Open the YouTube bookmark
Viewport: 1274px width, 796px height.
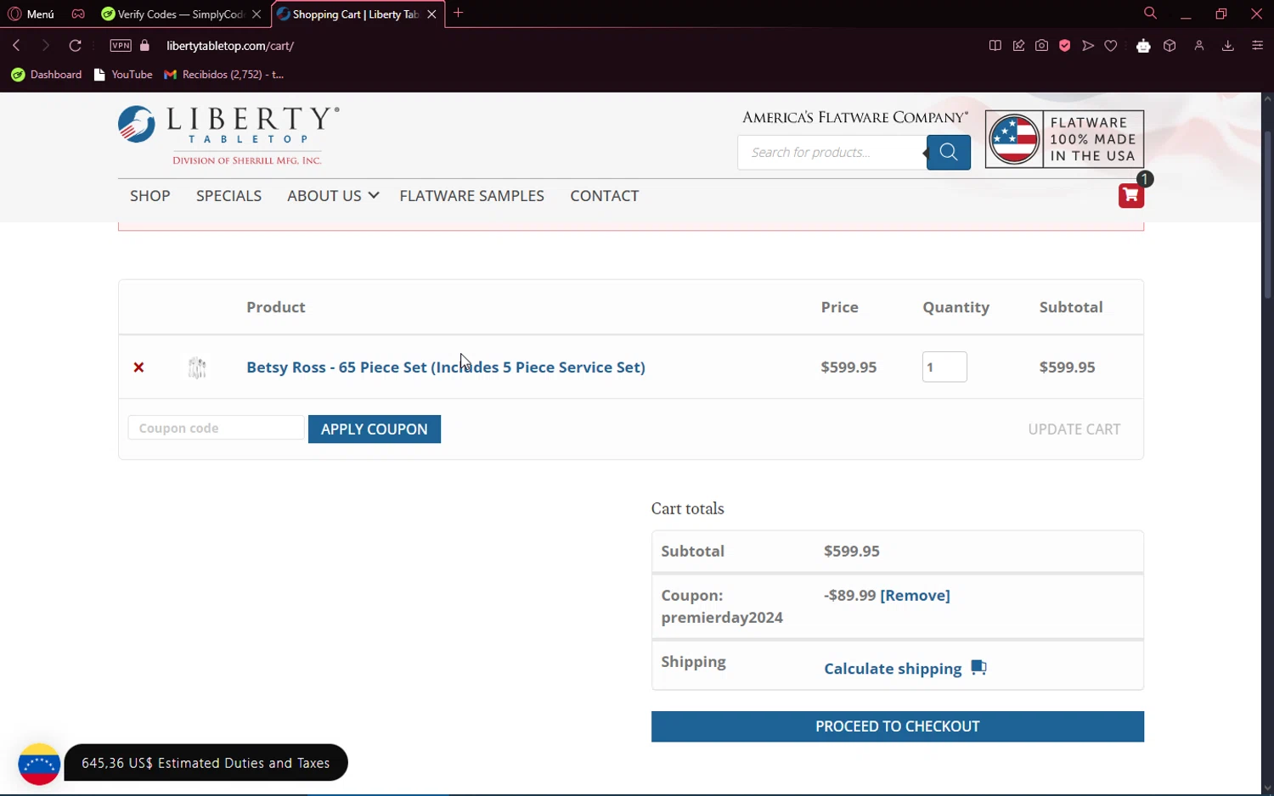[123, 75]
